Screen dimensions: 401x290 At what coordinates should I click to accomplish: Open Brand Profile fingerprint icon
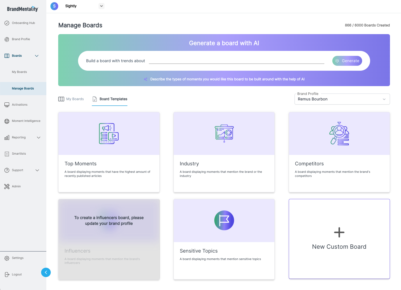point(7,39)
